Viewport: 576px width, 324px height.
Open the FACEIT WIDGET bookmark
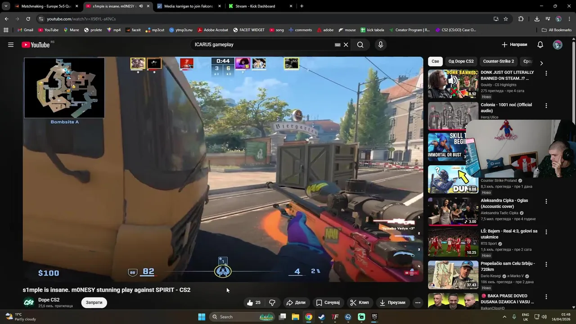click(x=249, y=30)
